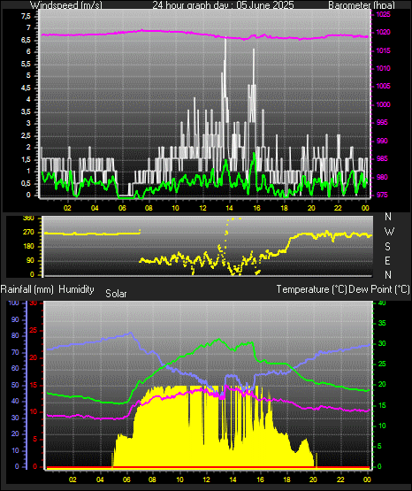Click the 90 wind direction degree label
This screenshot has width=412, height=491.
pyautogui.click(x=30, y=260)
